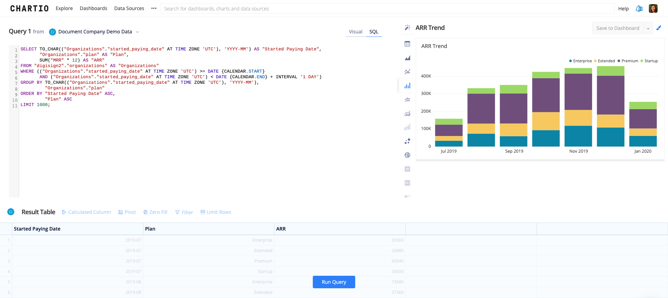Open chart formatting paintbrush
The width and height of the screenshot is (668, 298).
click(x=659, y=28)
